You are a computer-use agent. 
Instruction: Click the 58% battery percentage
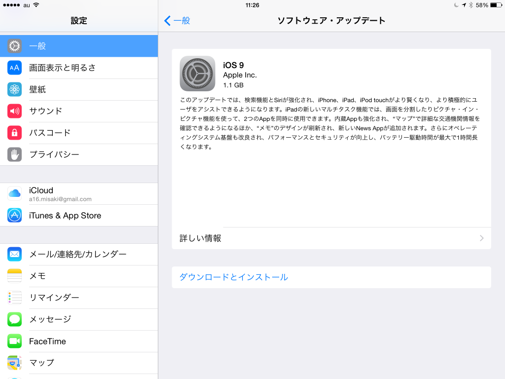482,5
